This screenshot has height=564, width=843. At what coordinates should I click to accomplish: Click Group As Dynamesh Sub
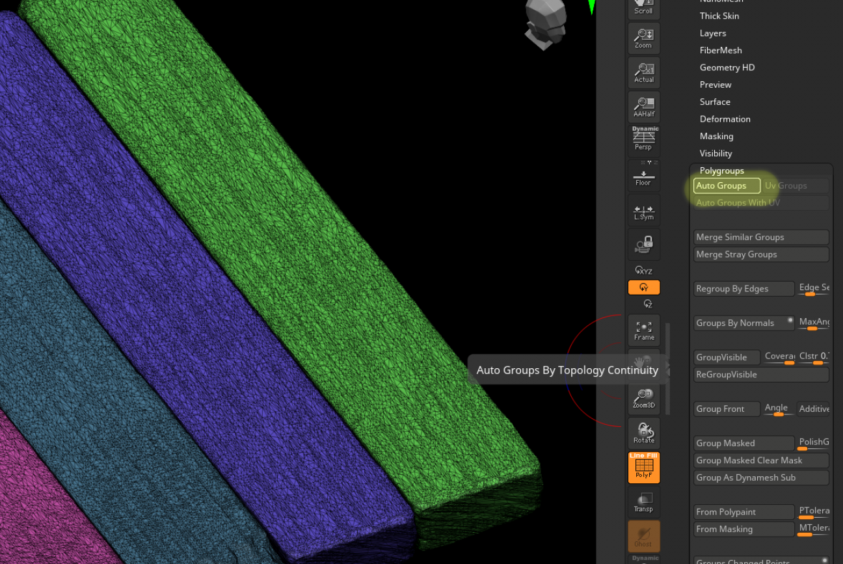tap(761, 477)
